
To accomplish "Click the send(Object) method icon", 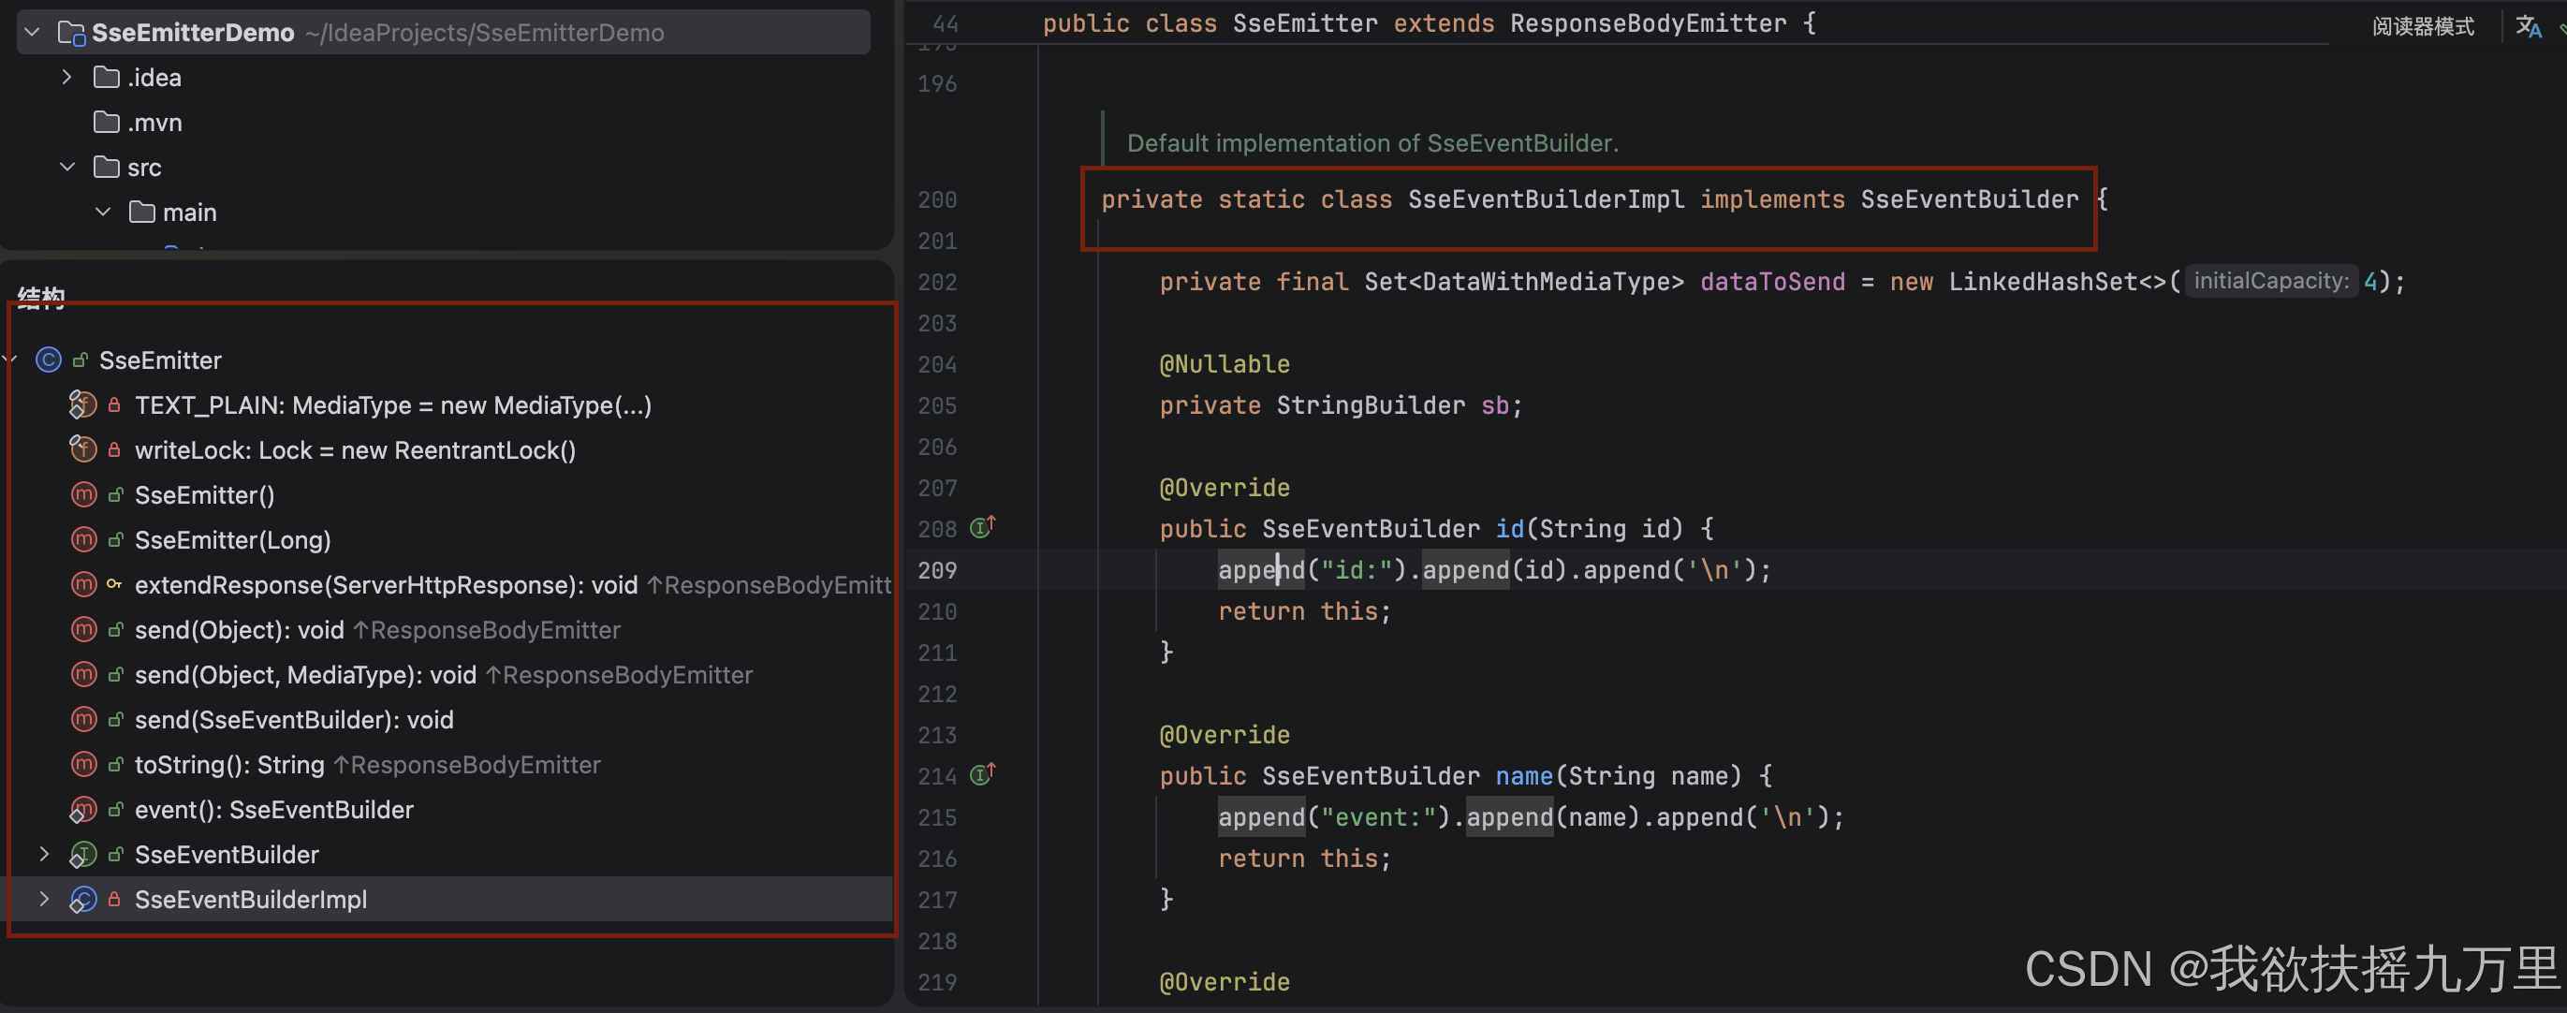I will point(83,629).
